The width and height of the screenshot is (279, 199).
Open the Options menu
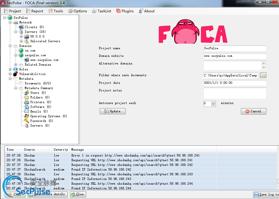tap(78, 11)
